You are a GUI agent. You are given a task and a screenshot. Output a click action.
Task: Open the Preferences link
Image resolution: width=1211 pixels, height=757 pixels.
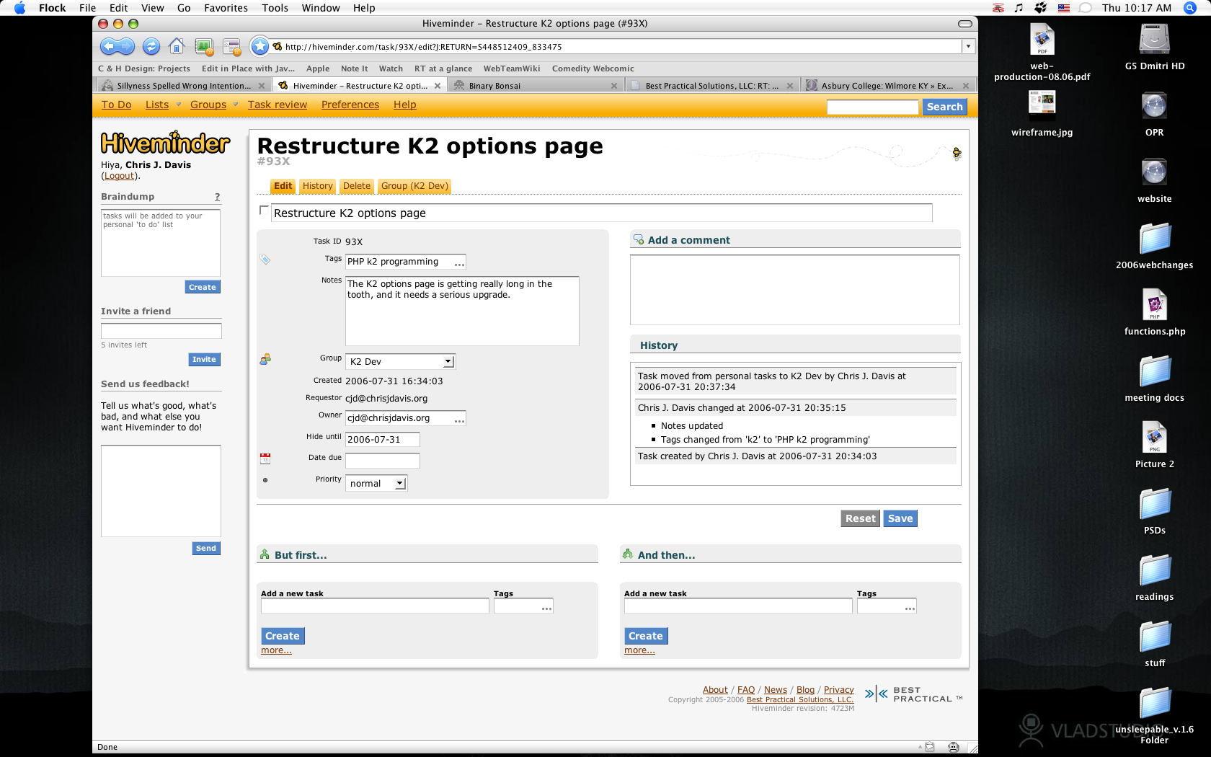point(350,105)
